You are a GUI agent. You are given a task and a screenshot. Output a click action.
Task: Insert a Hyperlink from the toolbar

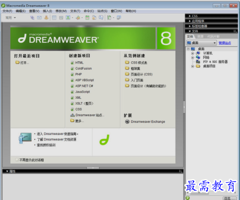tap(32, 18)
